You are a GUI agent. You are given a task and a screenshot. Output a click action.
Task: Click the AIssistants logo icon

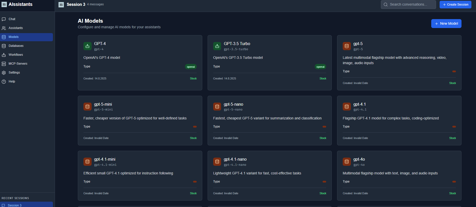(4, 4)
